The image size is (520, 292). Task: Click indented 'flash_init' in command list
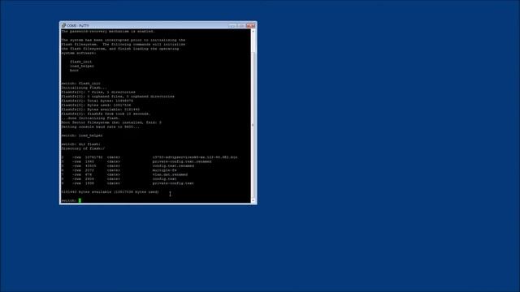point(81,62)
